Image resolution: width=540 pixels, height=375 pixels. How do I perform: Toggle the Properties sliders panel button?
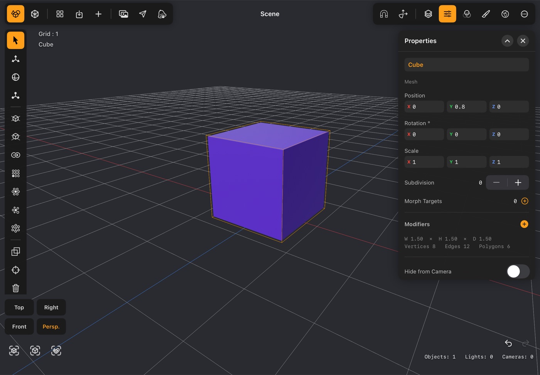pyautogui.click(x=447, y=14)
